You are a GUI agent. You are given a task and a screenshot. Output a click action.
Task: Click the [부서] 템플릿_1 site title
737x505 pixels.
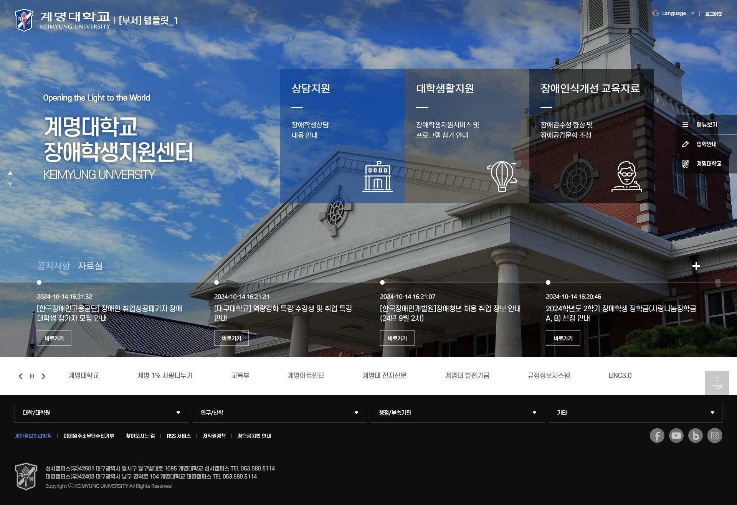pyautogui.click(x=148, y=20)
